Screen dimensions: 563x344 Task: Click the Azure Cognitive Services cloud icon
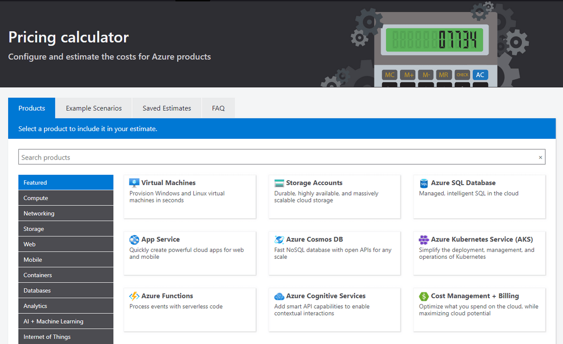tap(279, 296)
